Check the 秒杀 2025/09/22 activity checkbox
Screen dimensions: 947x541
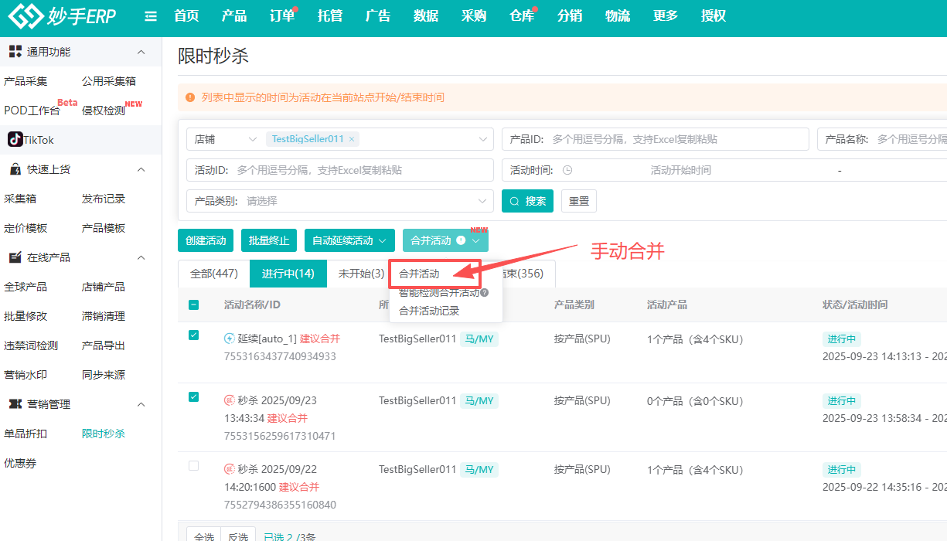(x=194, y=465)
